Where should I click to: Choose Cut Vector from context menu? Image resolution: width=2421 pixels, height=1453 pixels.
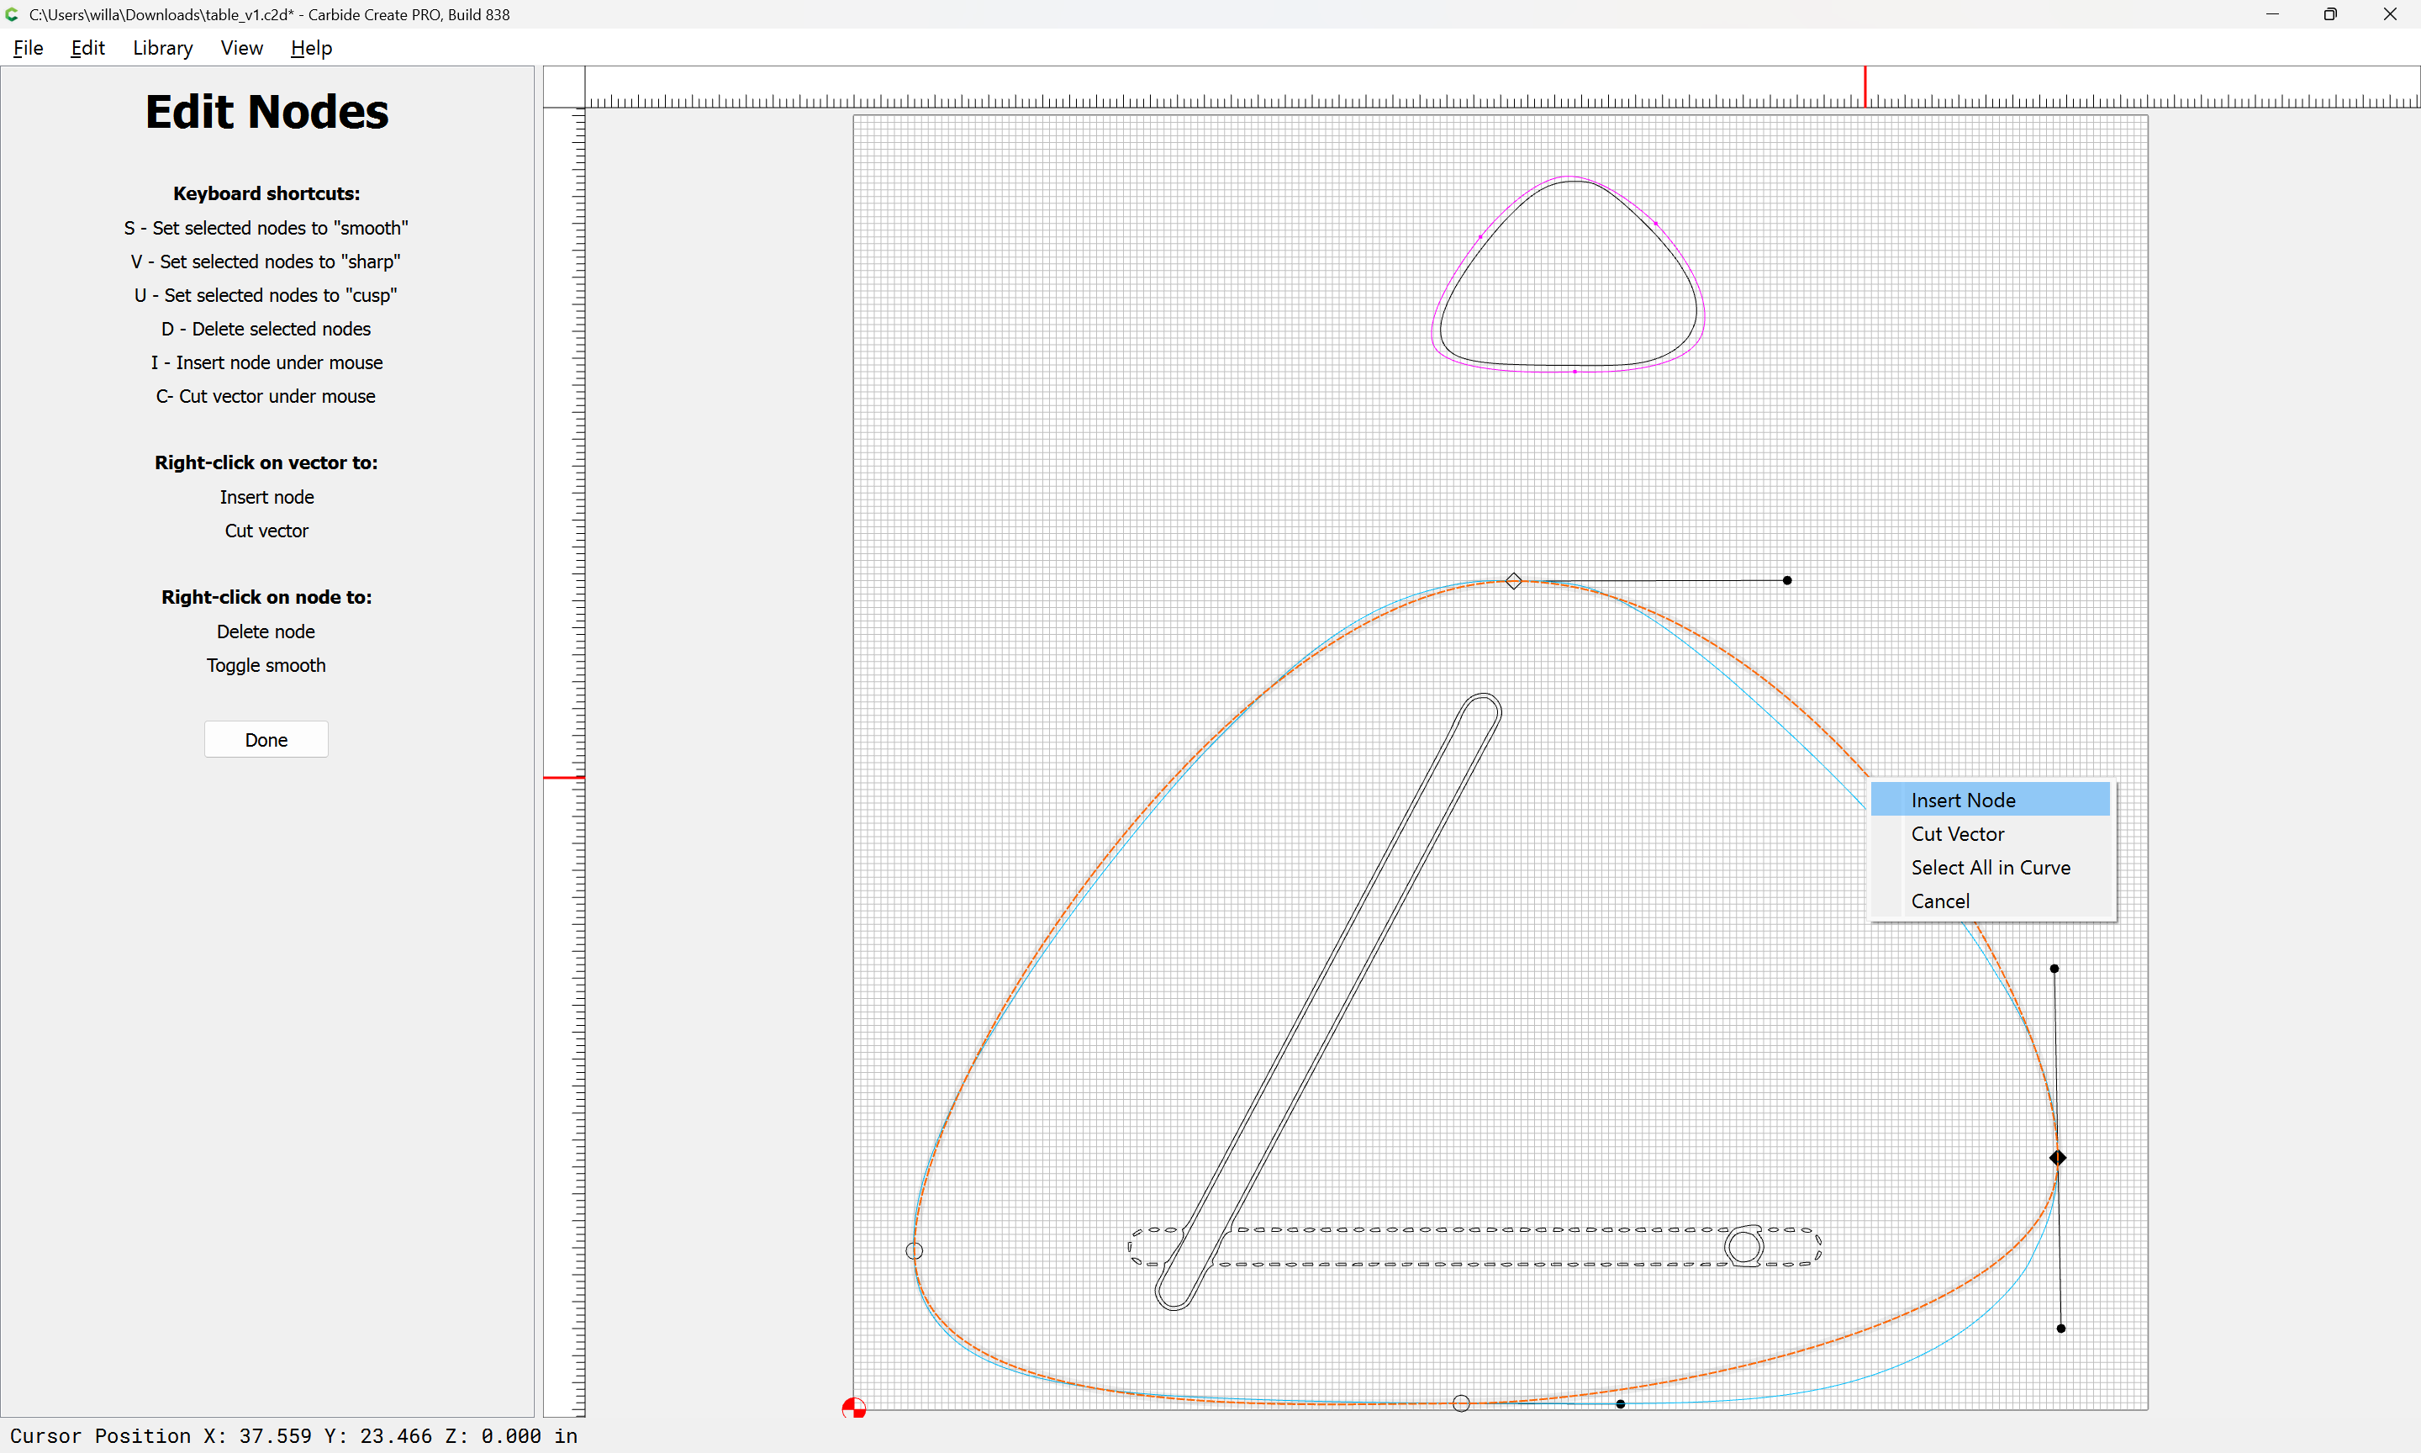(x=1957, y=833)
